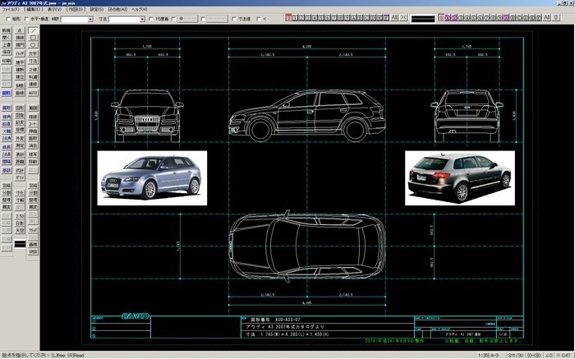
Task: Open the 日影 shadow tool
Action: pyautogui.click(x=20, y=223)
